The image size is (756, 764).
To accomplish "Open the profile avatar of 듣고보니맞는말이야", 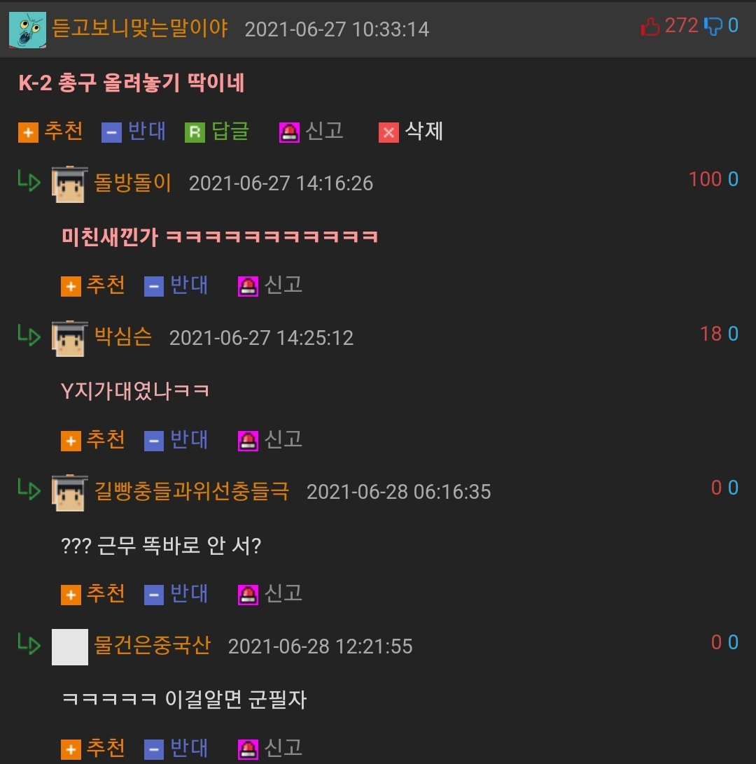I will click(x=28, y=30).
